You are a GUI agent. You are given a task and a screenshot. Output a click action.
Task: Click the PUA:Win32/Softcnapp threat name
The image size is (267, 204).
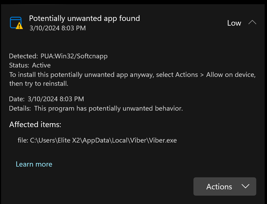(x=74, y=56)
